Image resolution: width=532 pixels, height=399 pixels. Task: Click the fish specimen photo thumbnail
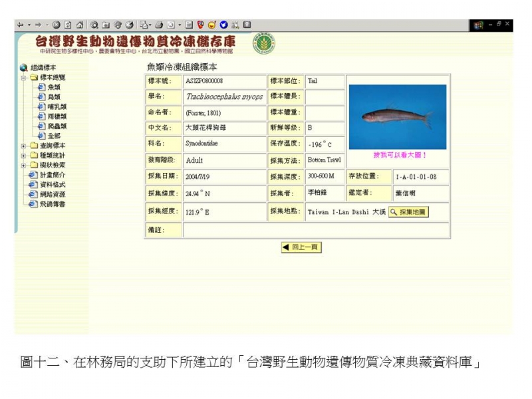tap(398, 117)
